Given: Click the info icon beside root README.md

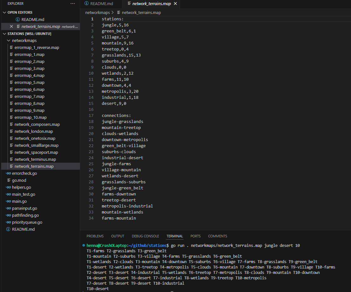Looking at the screenshot, I should (x=8, y=229).
